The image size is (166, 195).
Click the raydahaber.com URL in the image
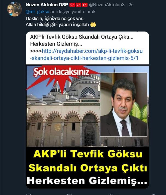point(86,55)
